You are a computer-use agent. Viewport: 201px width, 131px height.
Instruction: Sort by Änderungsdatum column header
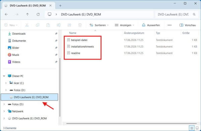click(x=134, y=33)
